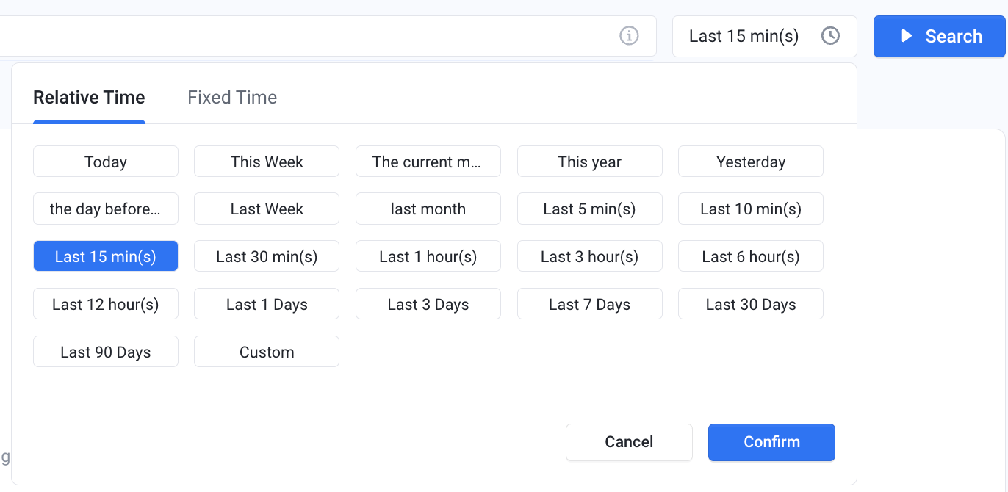The width and height of the screenshot is (1008, 492).
Task: Choose the Today time range
Action: pos(106,162)
